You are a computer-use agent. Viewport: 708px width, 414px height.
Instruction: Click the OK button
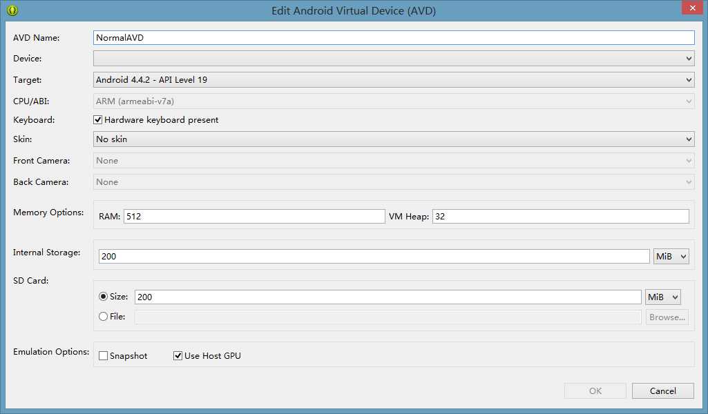595,391
